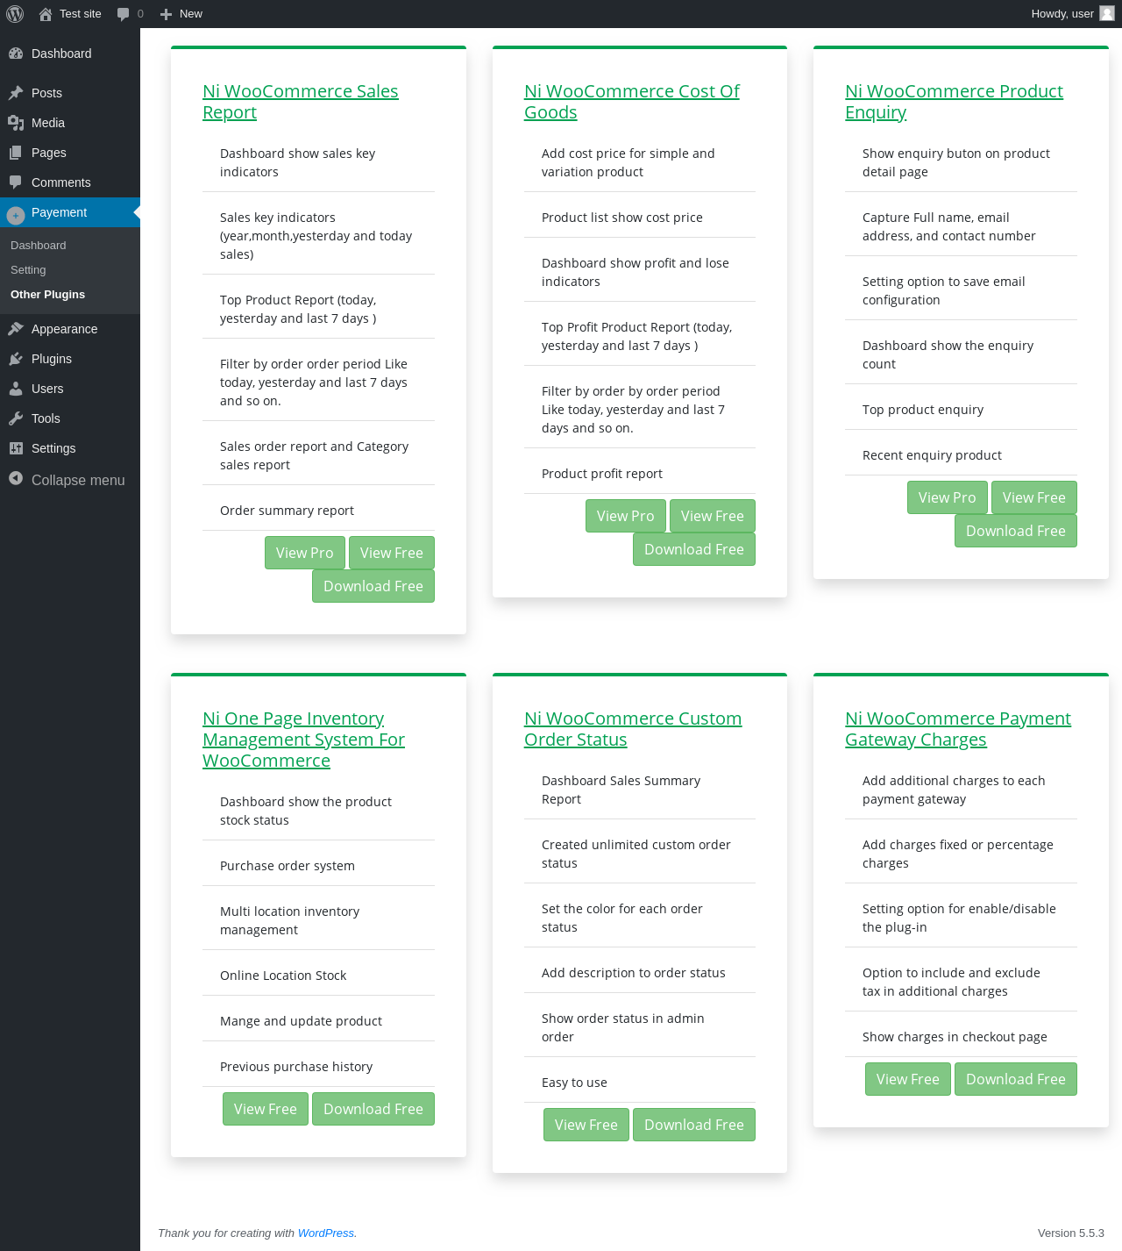
Task: Click Download Free for Sales Report
Action: [x=373, y=586]
